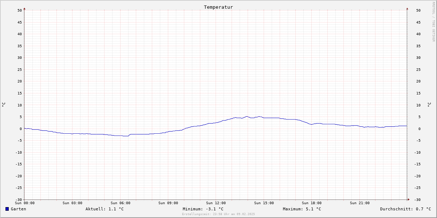Click the Erstellungszeit timestamp footer text
437x218 pixels.
point(219,214)
